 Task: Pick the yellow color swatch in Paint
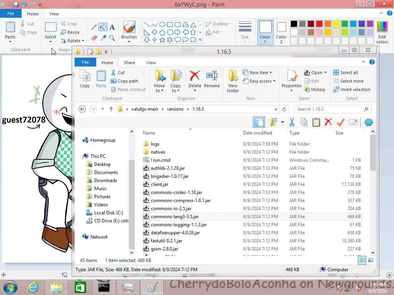click(336, 24)
